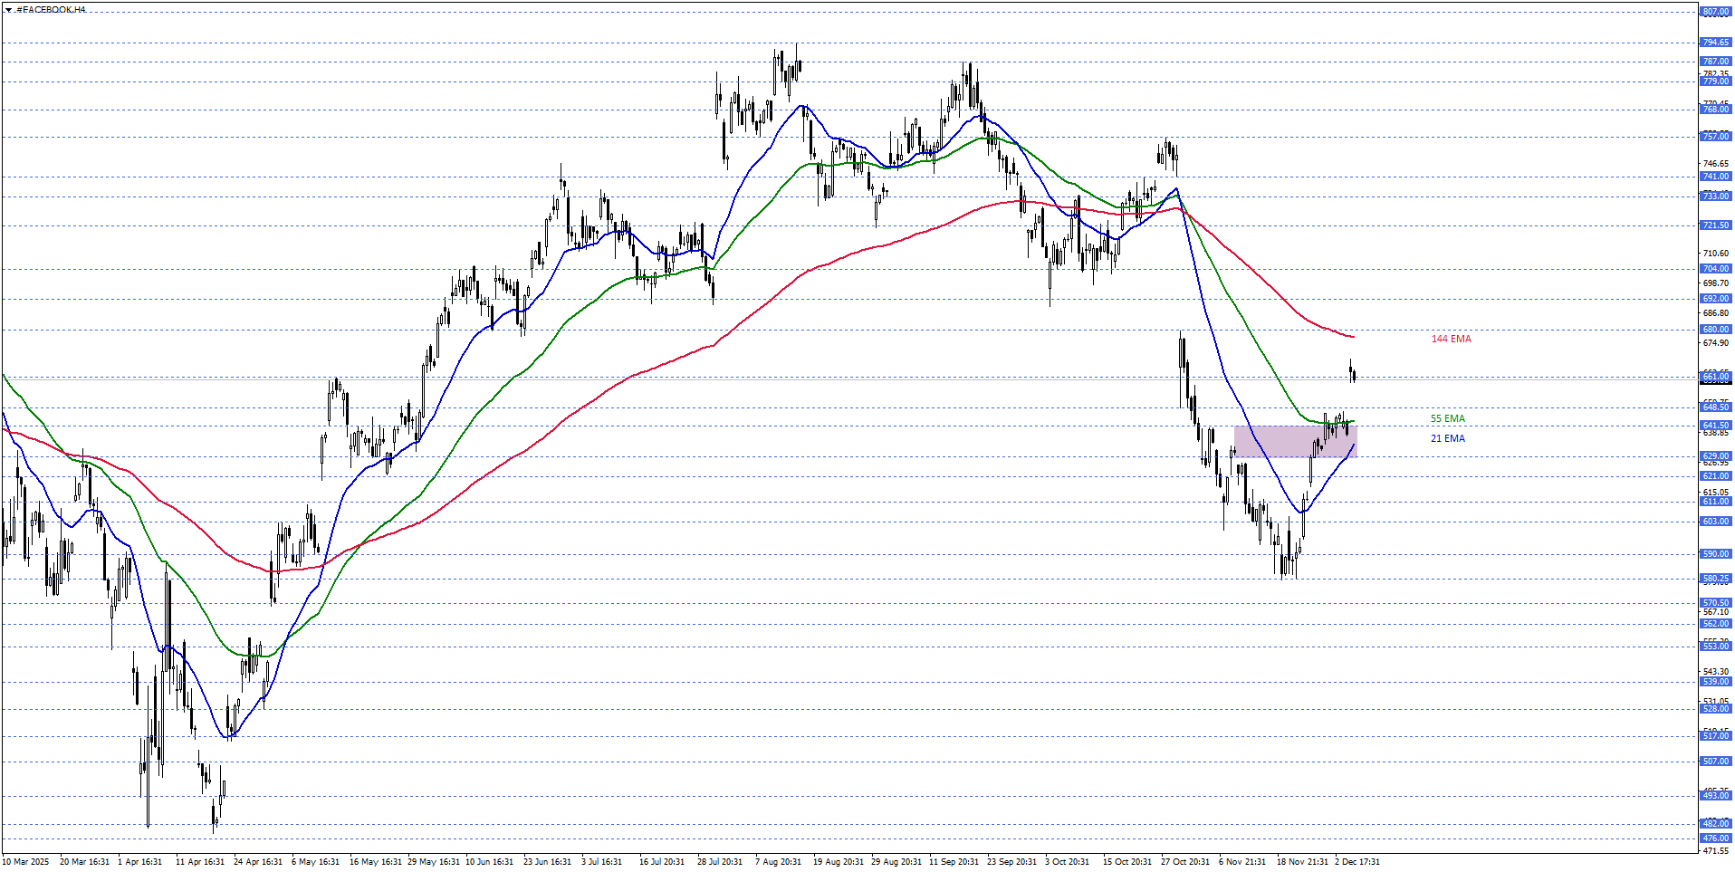Select the 144 EMA text label

pyautogui.click(x=1451, y=339)
